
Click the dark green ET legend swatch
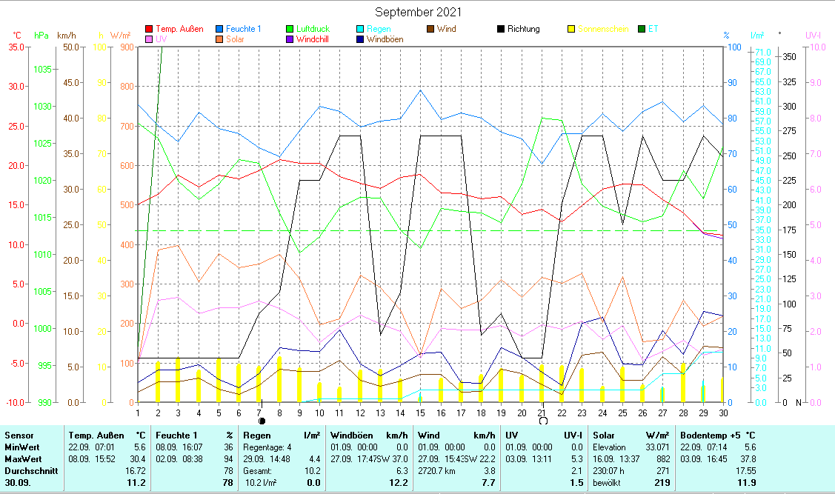click(641, 29)
